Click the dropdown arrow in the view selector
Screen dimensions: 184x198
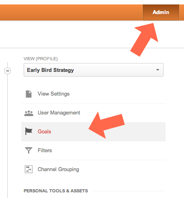158,70
